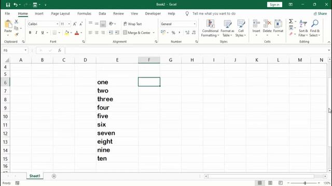The image size is (332, 186).
Task: Click the zoom slider handle
Action: pos(305,183)
